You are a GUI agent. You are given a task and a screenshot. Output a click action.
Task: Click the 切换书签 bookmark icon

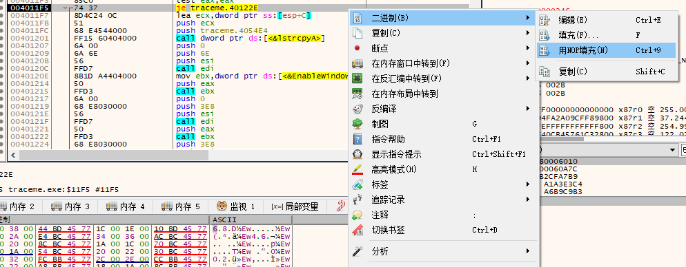(x=357, y=230)
